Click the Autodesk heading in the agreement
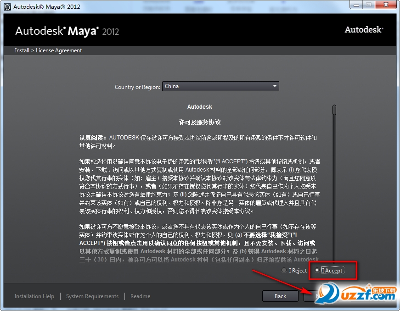The height and width of the screenshot is (311, 400). 199,107
